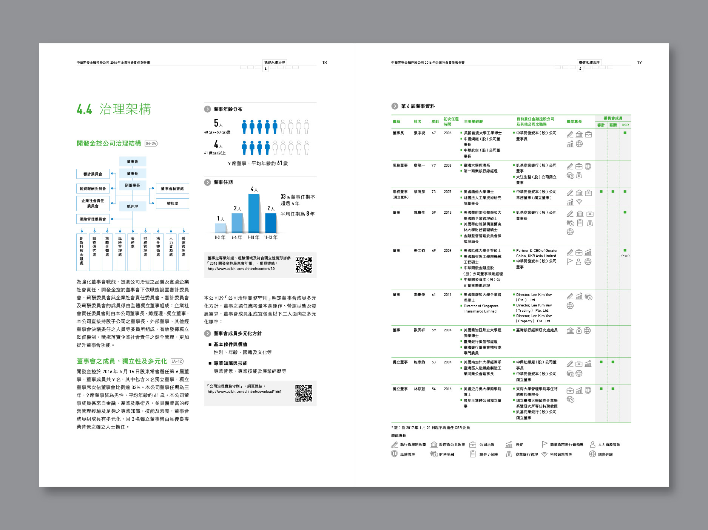Click the money bag icon beside 商業銀行管理
708x530 pixels.
[509, 454]
